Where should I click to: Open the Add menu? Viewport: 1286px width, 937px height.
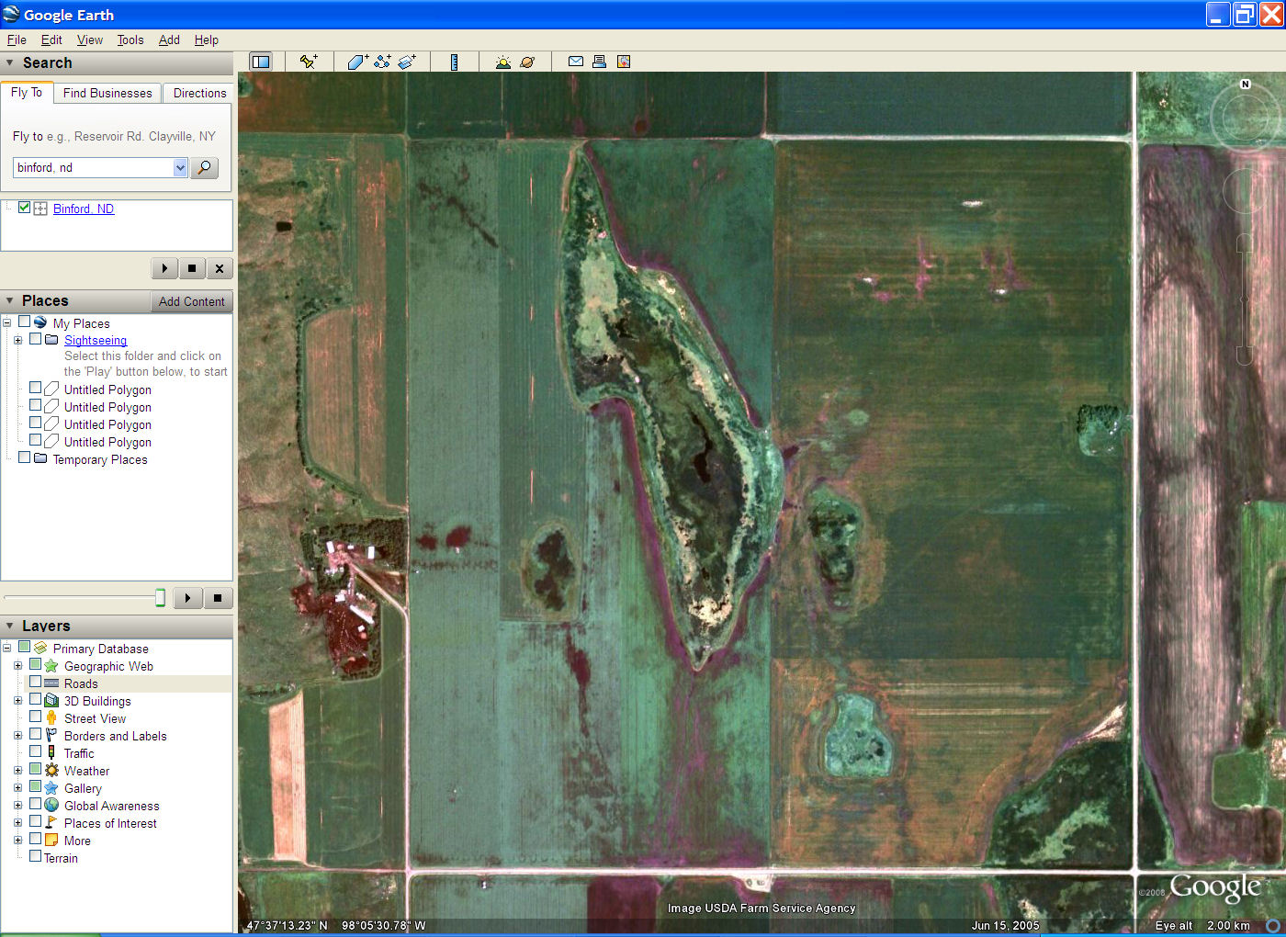pos(169,40)
